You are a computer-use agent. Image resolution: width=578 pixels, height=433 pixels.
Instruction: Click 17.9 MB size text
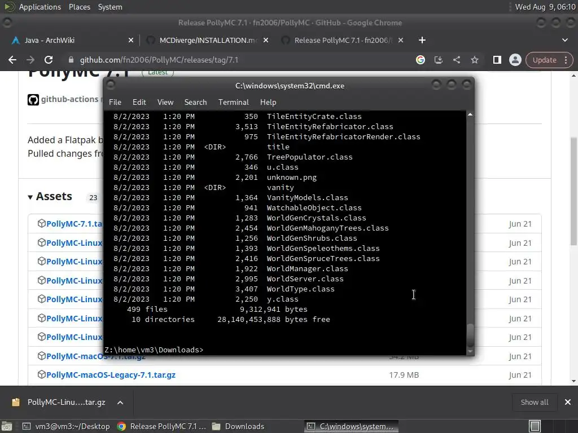point(404,375)
